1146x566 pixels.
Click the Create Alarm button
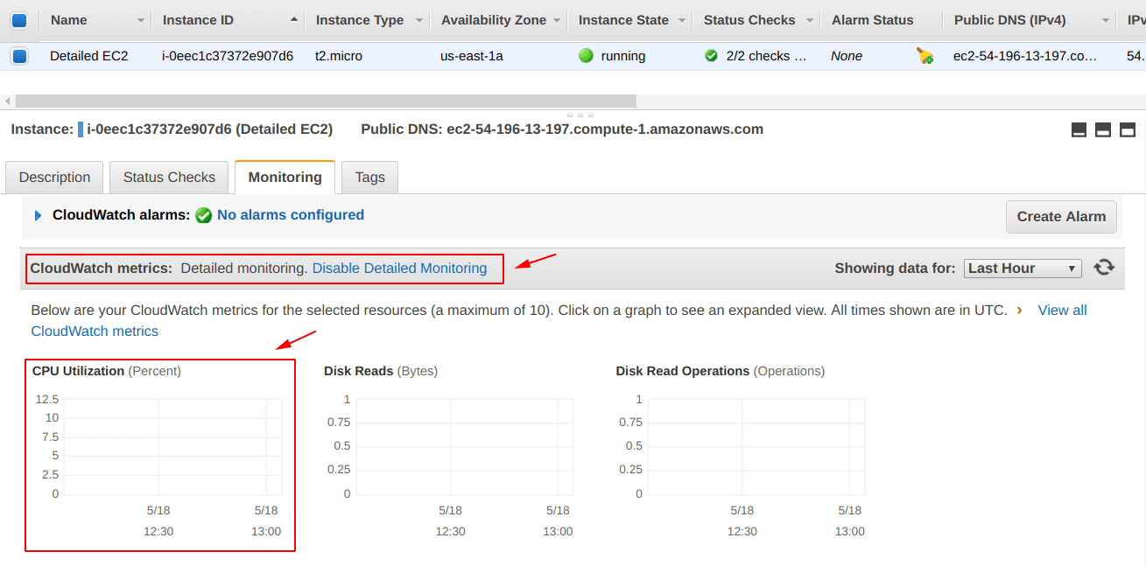(1061, 217)
